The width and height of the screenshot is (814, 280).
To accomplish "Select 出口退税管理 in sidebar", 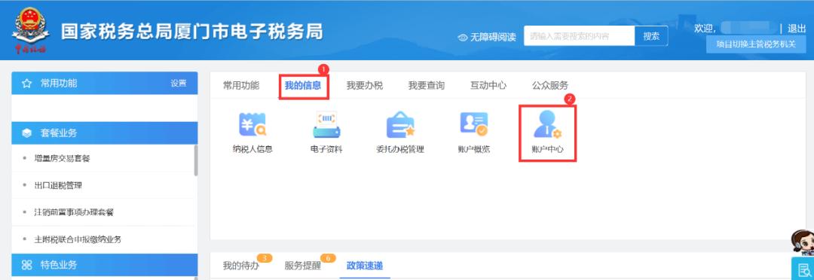I will pos(57,185).
